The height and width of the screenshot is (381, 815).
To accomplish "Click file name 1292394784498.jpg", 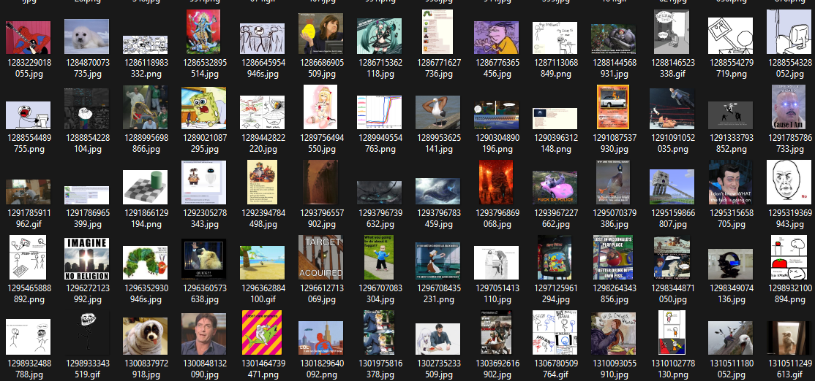I will (x=262, y=219).
